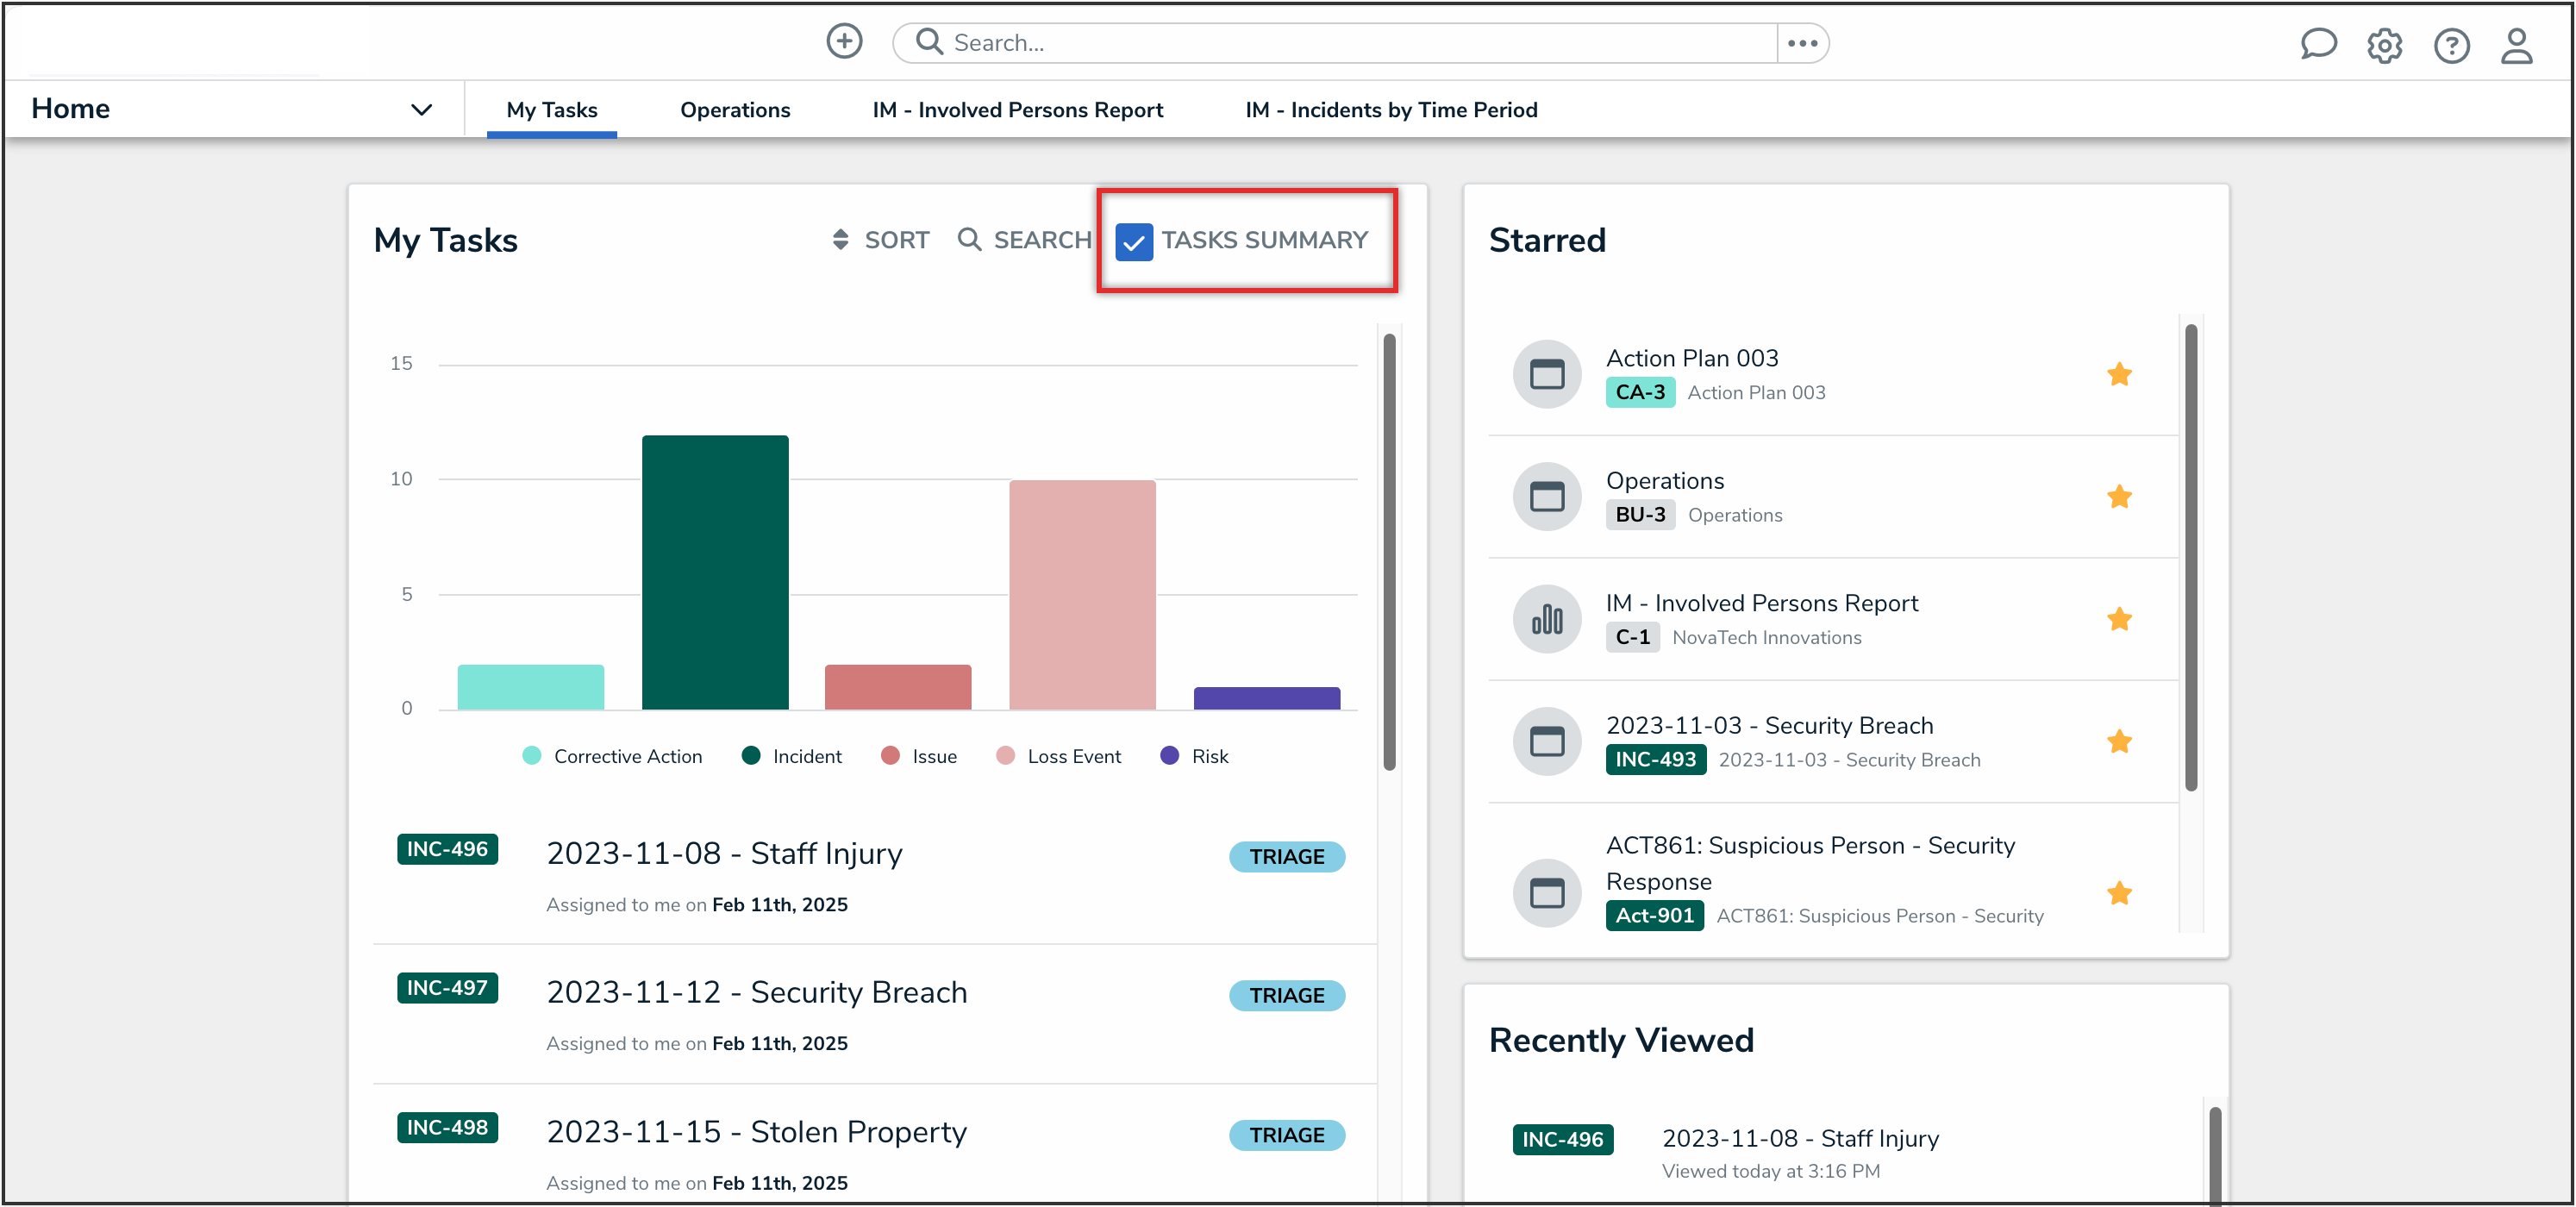Toggle the Incident legend series
The width and height of the screenshot is (2576, 1207).
[x=791, y=757]
